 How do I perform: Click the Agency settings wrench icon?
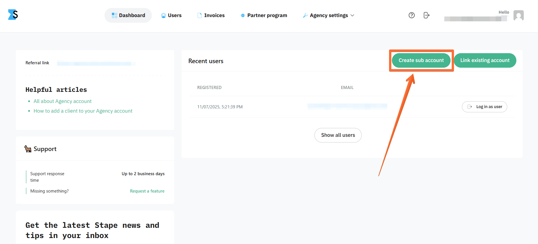[305, 15]
